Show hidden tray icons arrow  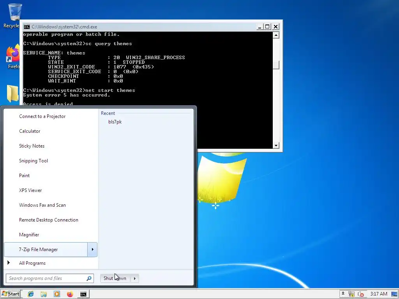pyautogui.click(x=343, y=294)
